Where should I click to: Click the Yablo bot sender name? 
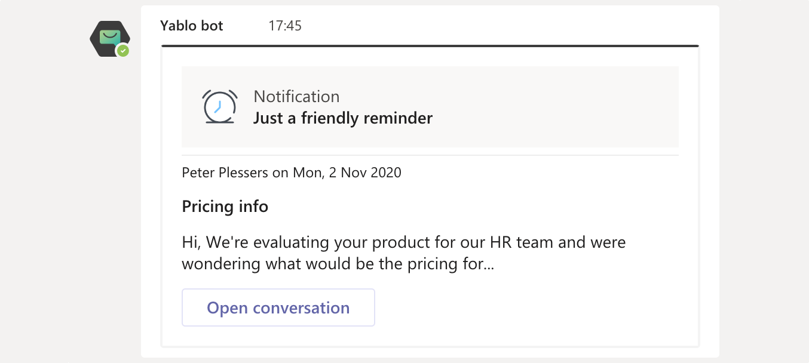pos(192,26)
